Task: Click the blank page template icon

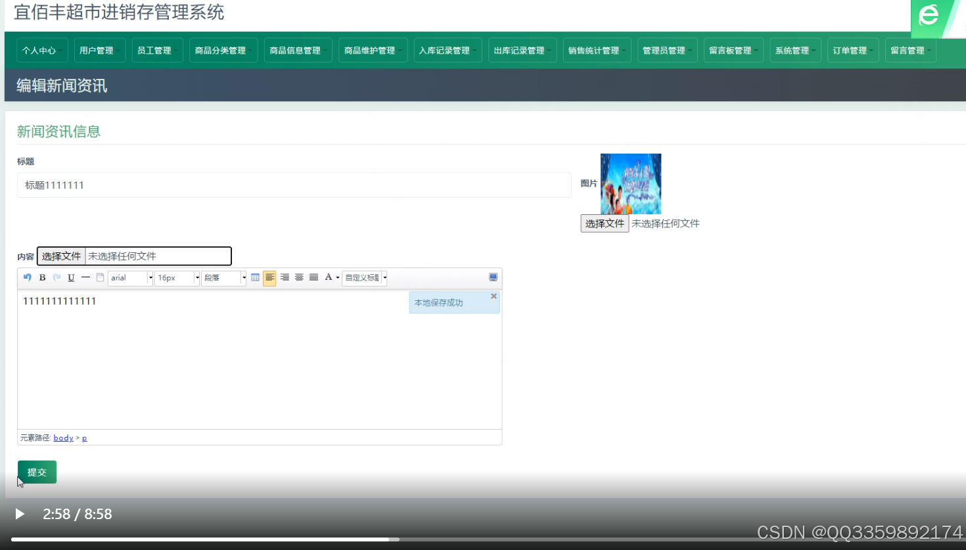Action: click(100, 277)
